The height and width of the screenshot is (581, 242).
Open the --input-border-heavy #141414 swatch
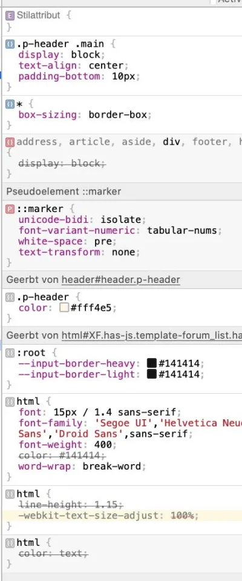pos(151,364)
